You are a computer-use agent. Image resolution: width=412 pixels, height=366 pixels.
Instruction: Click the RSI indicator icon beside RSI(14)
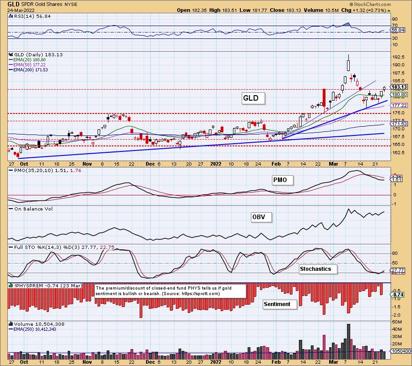click(x=11, y=16)
